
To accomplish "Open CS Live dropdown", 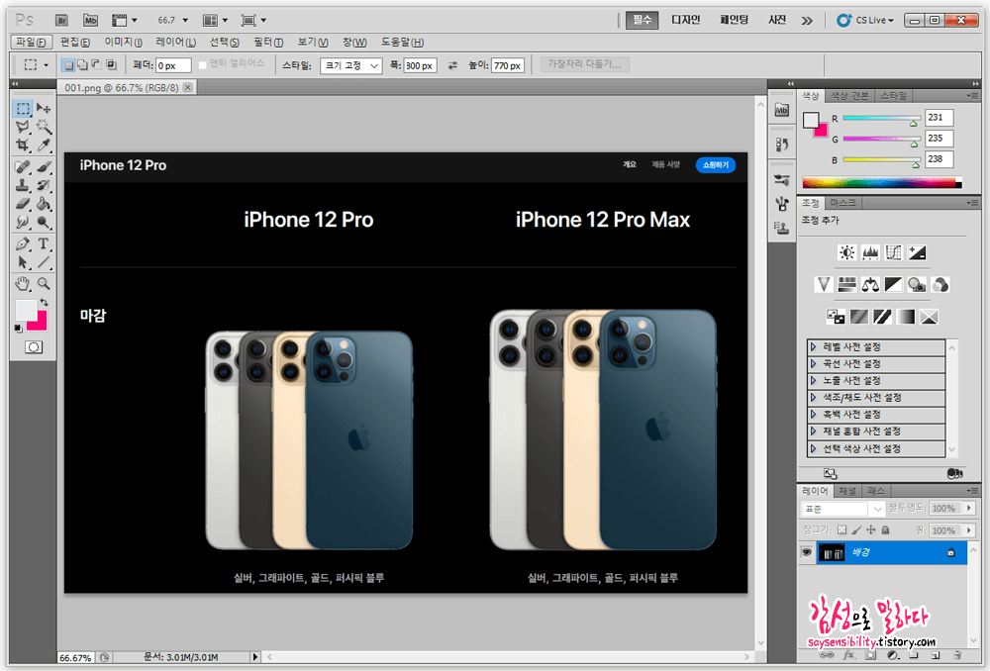I will 865,20.
